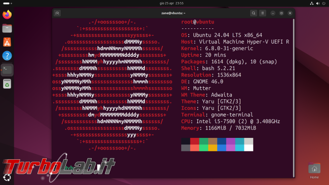
Task: Click the network status icon
Action: [312, 4]
